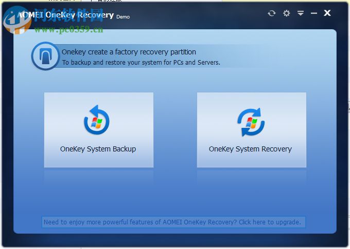The height and width of the screenshot is (249, 350).
Task: Click 'Onekey create a factory recovery partition' heading
Action: tap(129, 52)
